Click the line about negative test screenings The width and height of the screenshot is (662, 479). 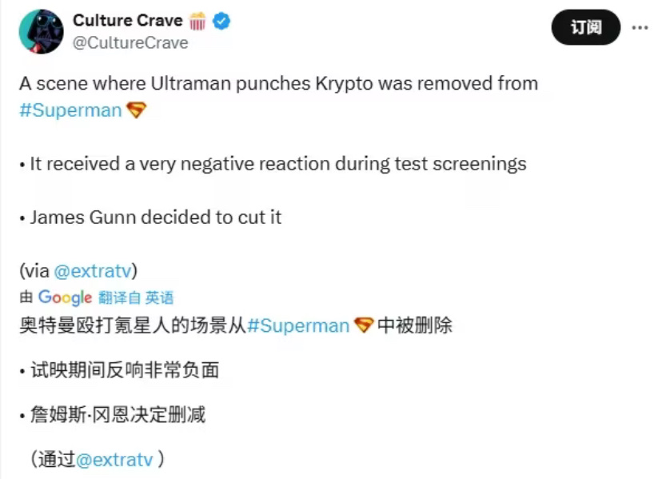(x=273, y=164)
